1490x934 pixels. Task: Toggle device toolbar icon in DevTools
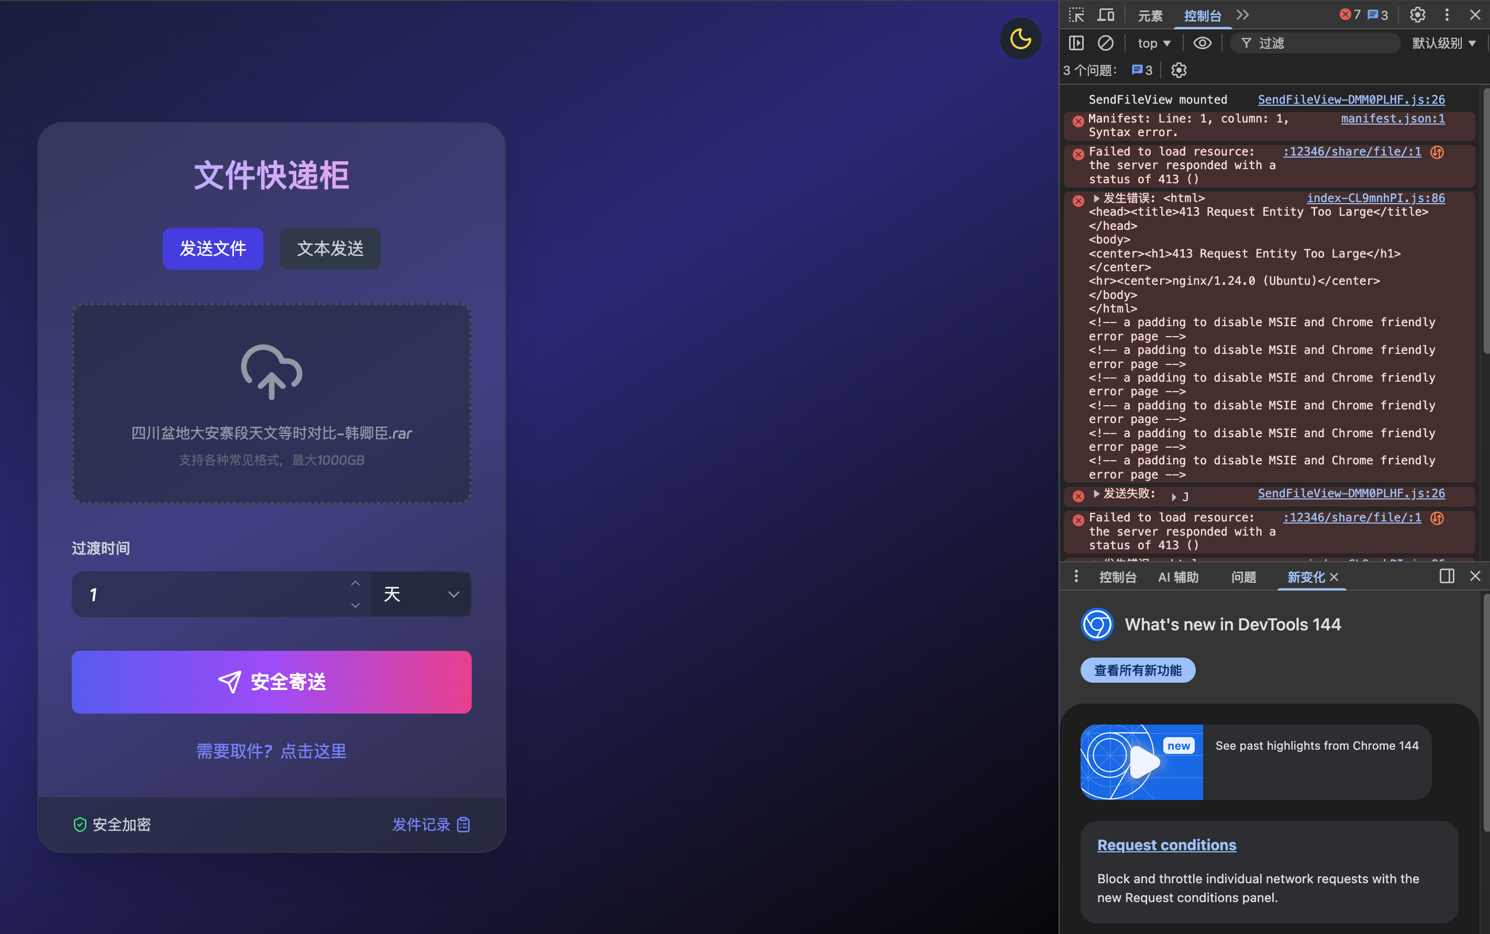(x=1106, y=15)
